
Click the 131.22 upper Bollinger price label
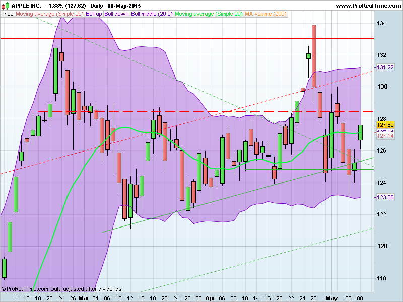click(x=385, y=67)
